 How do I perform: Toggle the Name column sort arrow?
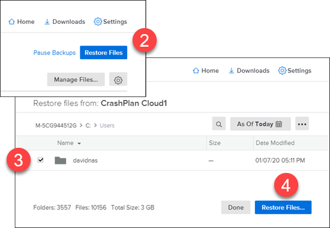[79, 144]
